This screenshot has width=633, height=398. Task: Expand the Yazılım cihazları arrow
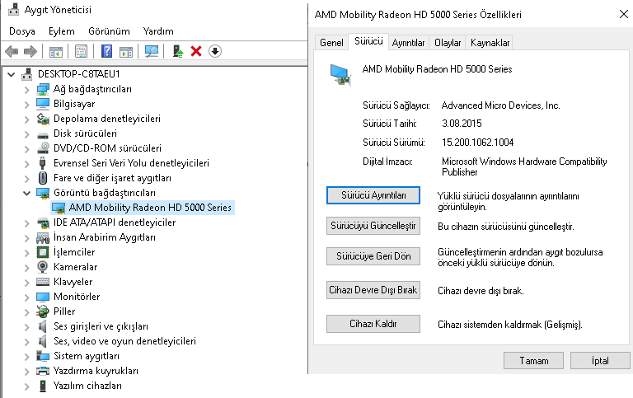(x=26, y=386)
